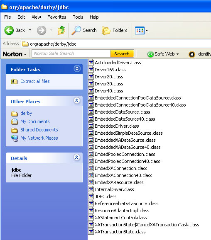Open Shared Documents link
This screenshot has height=240, width=211.
[x=39, y=130]
